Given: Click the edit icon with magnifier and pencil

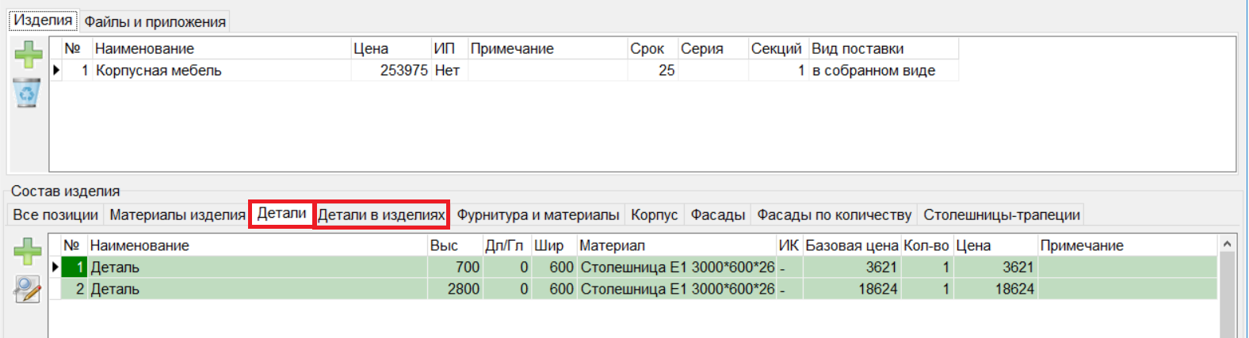Looking at the screenshot, I should [x=27, y=290].
